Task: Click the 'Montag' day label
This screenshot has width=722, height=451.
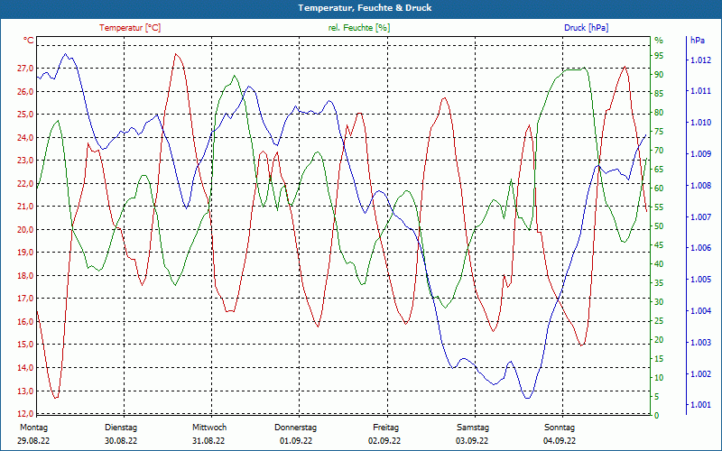Action: pos(33,428)
